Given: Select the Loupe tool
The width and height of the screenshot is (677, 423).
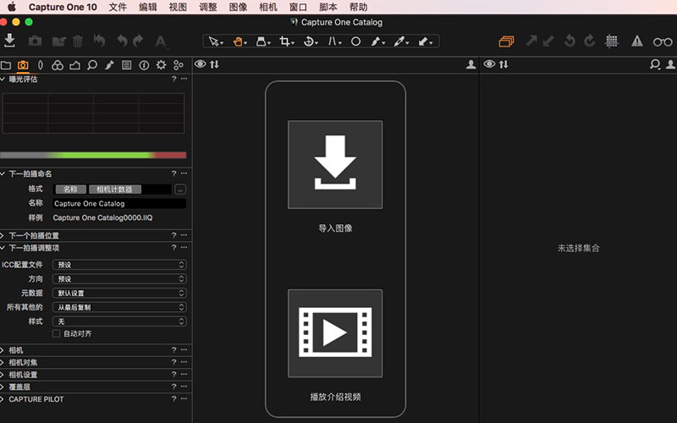Looking at the screenshot, I should 261,41.
